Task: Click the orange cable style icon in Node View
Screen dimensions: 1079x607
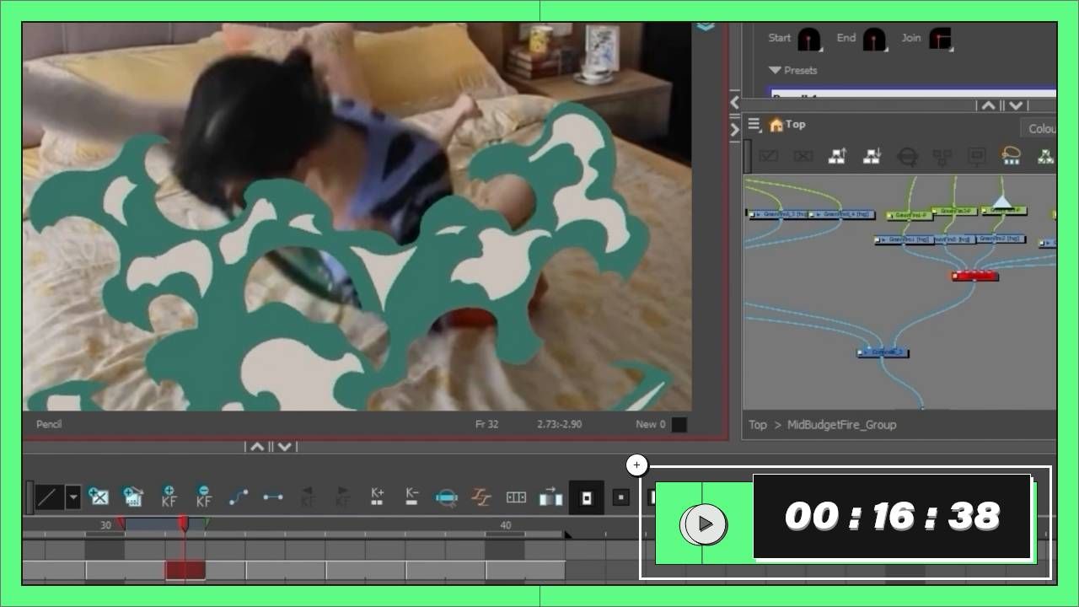Action: coord(1011,156)
